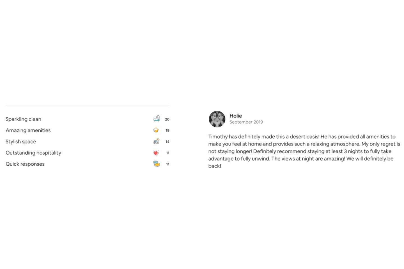Click the sofa icon for Stylish space
The image size is (404, 269).
point(157,142)
